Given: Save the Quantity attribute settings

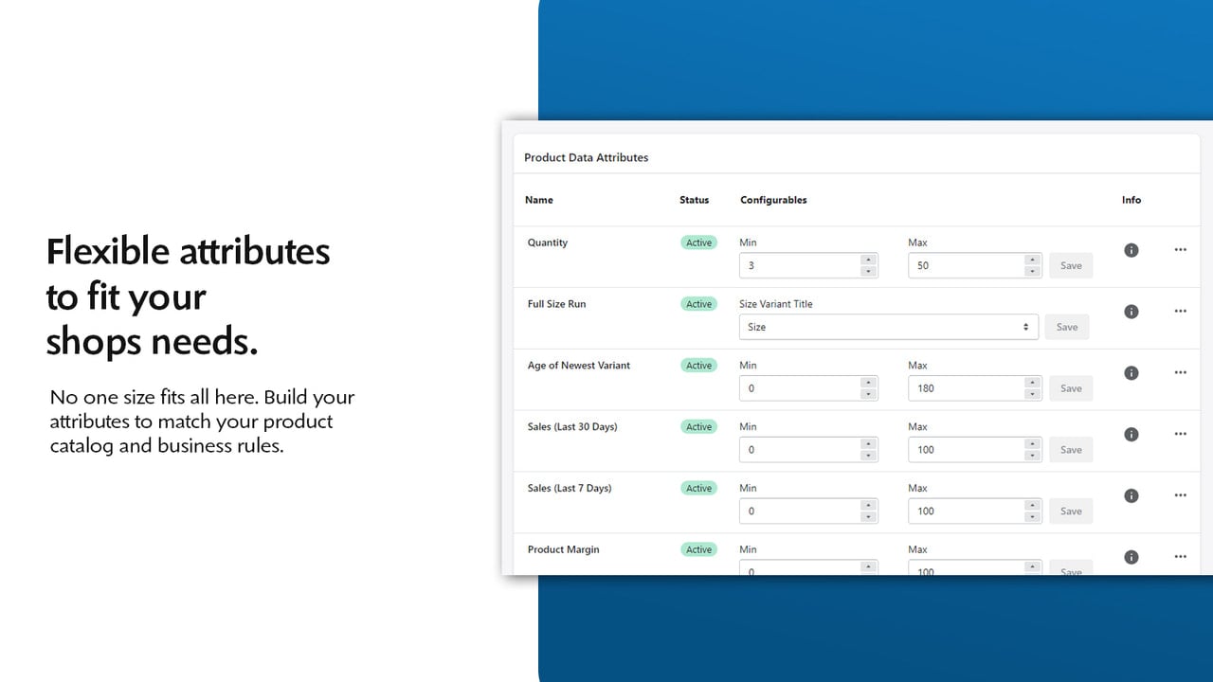Looking at the screenshot, I should tap(1071, 266).
